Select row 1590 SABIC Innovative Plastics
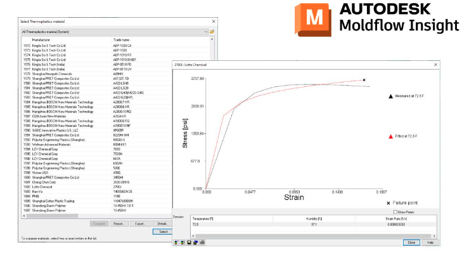The width and height of the screenshot is (462, 257). (97, 131)
